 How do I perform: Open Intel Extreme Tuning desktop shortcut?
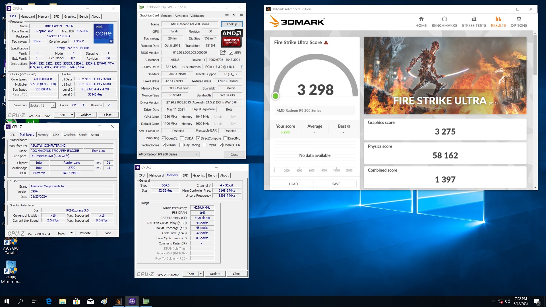pos(11,272)
